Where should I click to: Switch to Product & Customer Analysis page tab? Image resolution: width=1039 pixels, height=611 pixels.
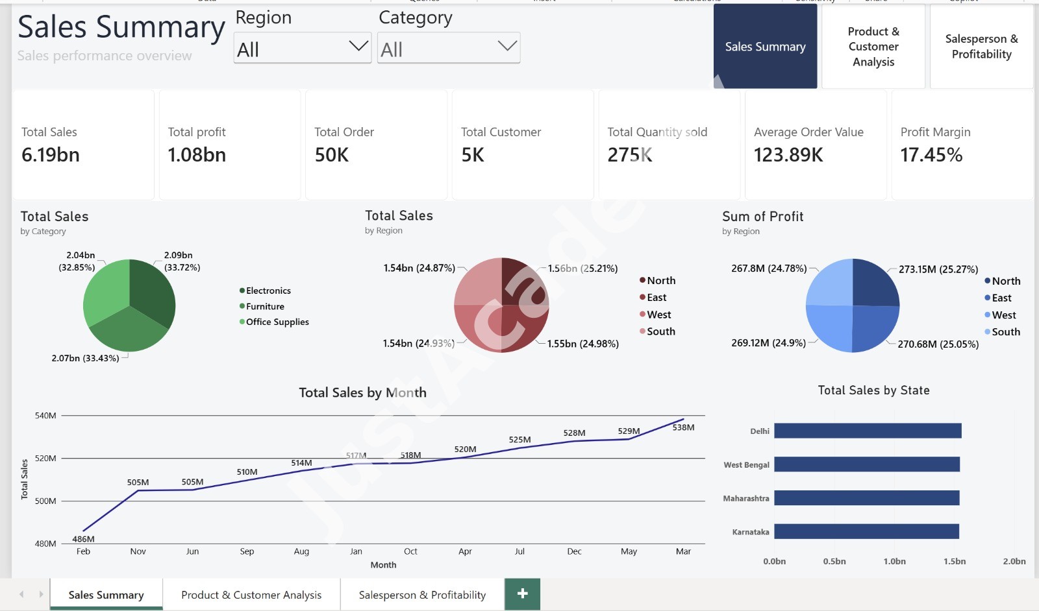251,594
